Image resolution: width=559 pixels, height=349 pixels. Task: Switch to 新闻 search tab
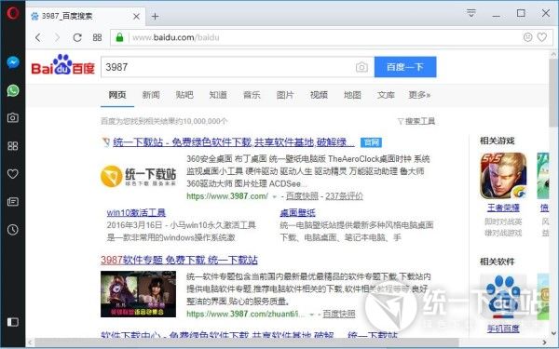point(151,95)
